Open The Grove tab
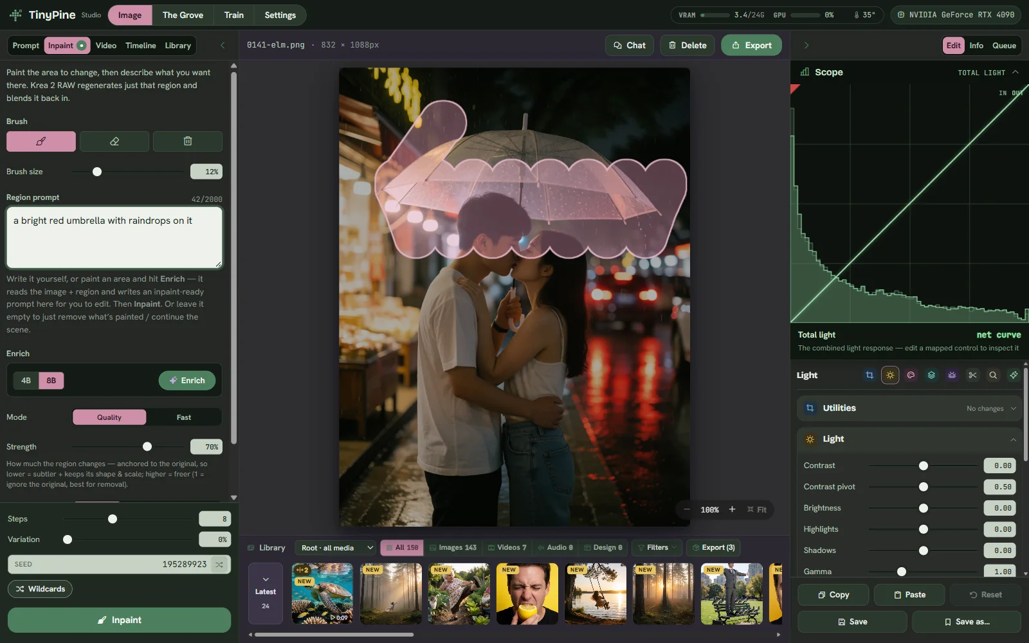The width and height of the screenshot is (1029, 643). 183,15
